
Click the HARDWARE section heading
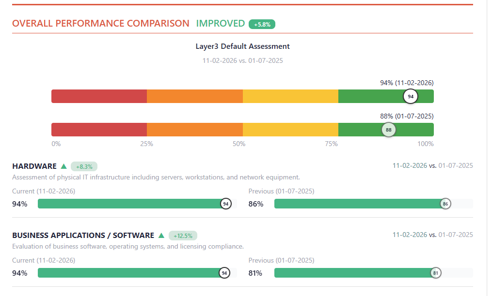pyautogui.click(x=34, y=166)
